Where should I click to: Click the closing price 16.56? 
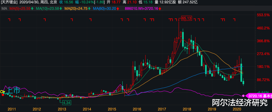pos(68,2)
